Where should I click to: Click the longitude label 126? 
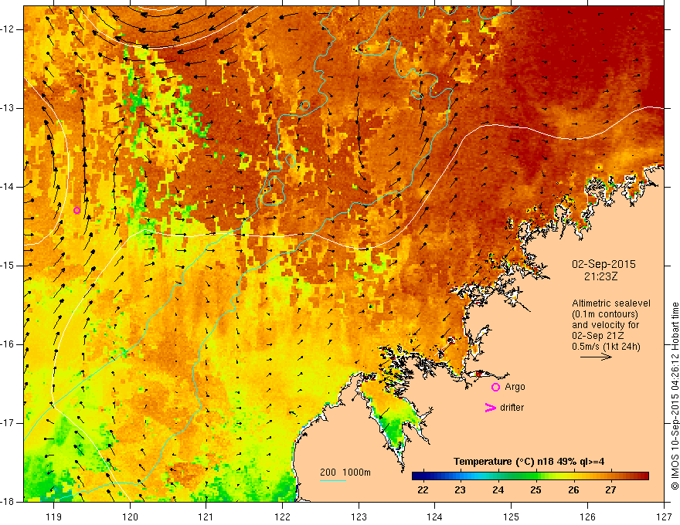[587, 517]
